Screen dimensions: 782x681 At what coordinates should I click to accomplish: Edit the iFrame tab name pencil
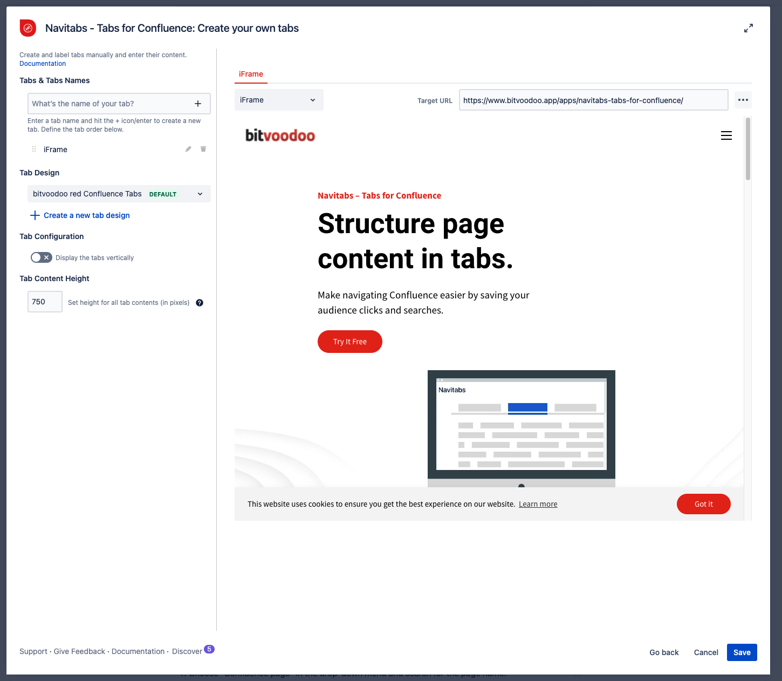(x=188, y=149)
